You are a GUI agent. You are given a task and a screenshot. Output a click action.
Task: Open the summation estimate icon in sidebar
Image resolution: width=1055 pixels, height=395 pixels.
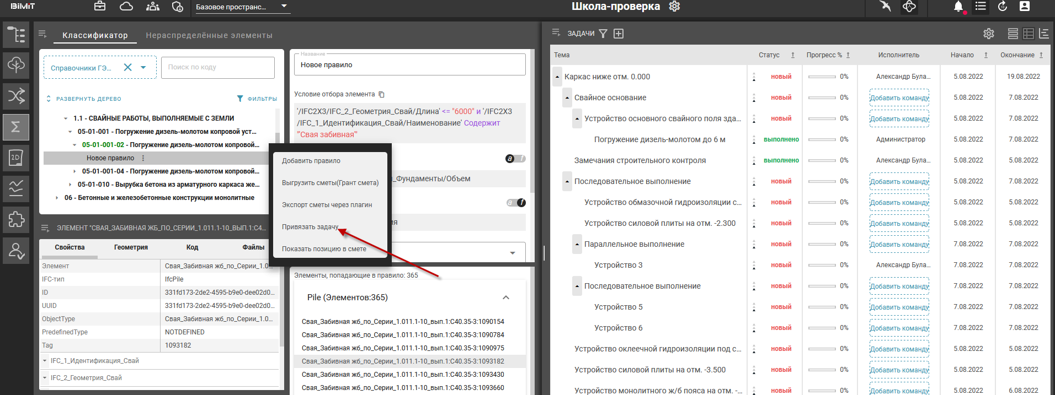(16, 127)
